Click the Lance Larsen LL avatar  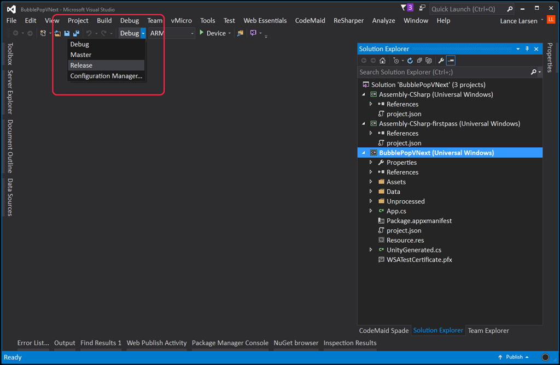551,20
